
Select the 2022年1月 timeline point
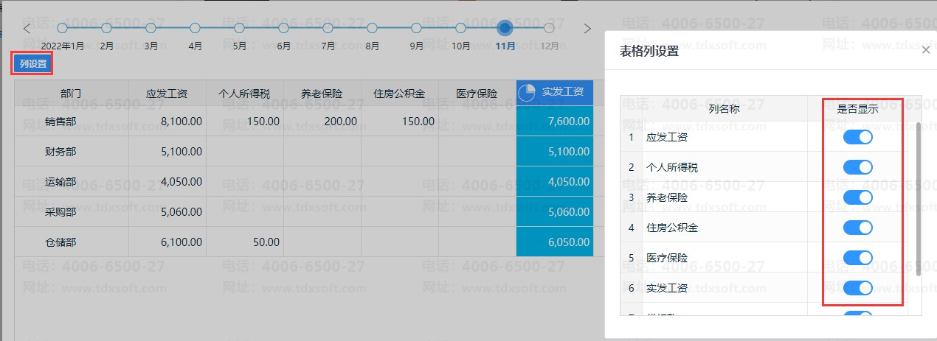pos(62,28)
